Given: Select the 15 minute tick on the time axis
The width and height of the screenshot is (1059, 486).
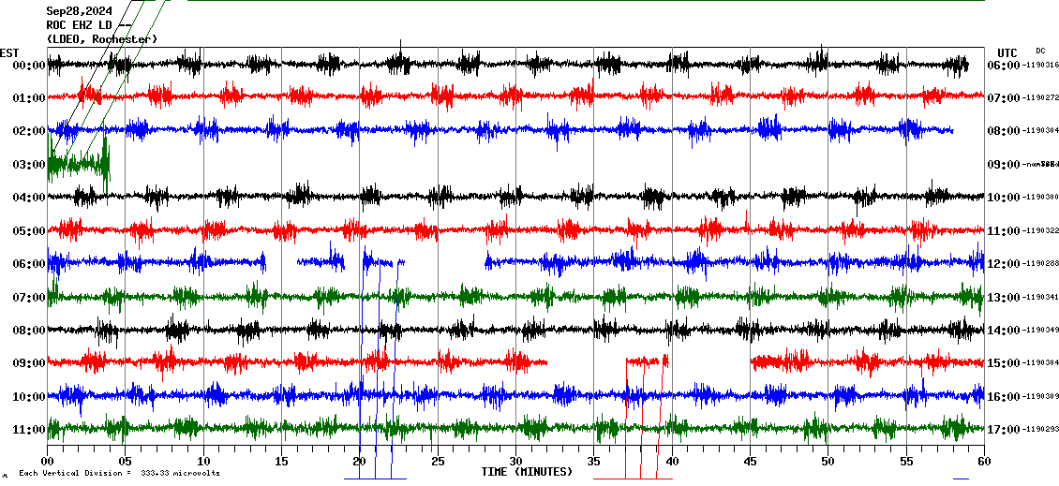Looking at the screenshot, I should pos(281,461).
